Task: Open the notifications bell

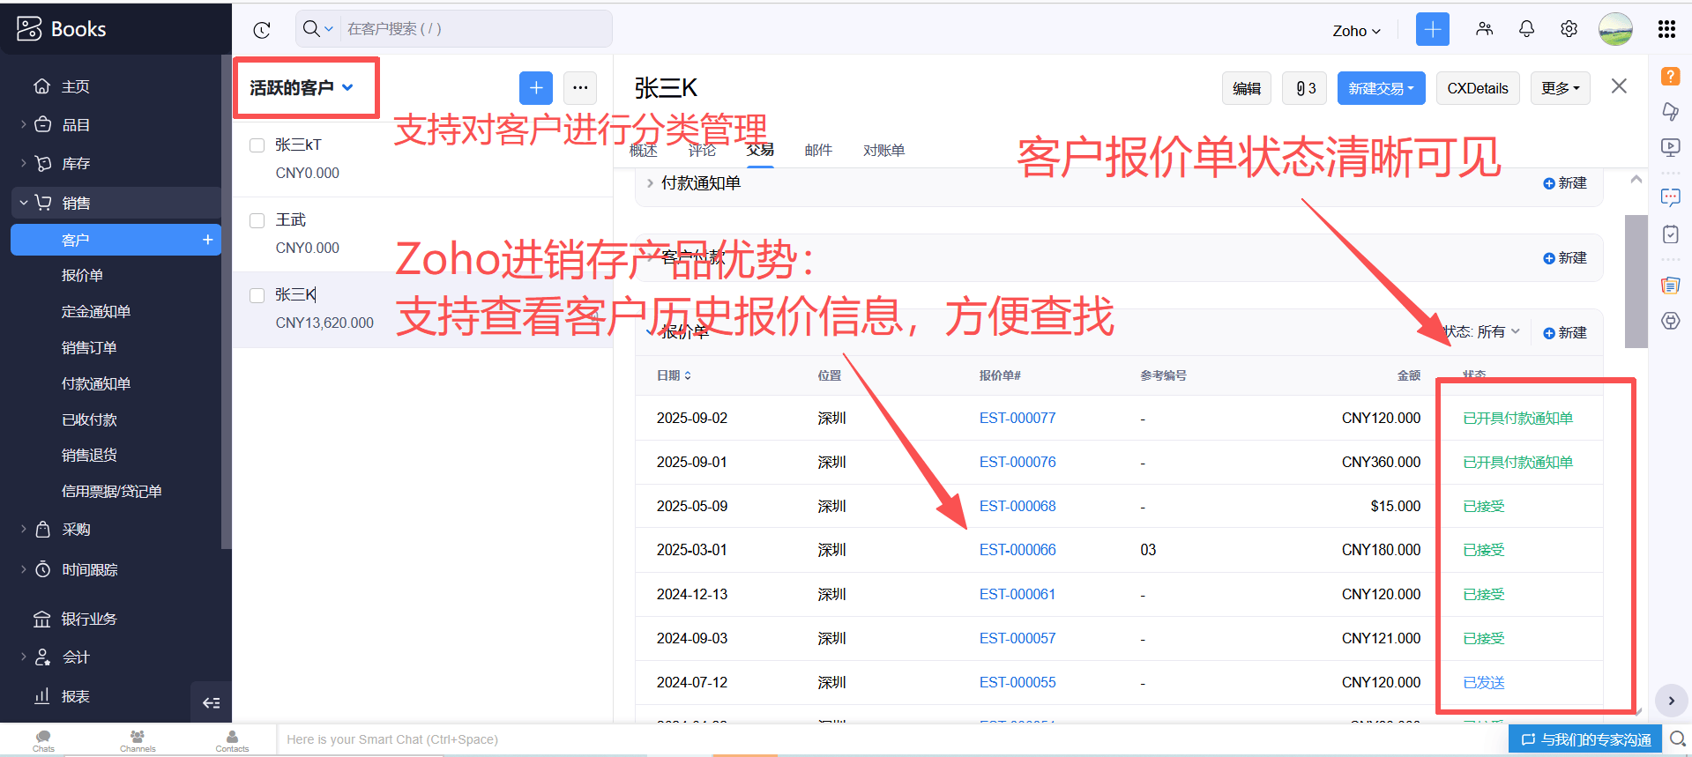Action: tap(1526, 29)
